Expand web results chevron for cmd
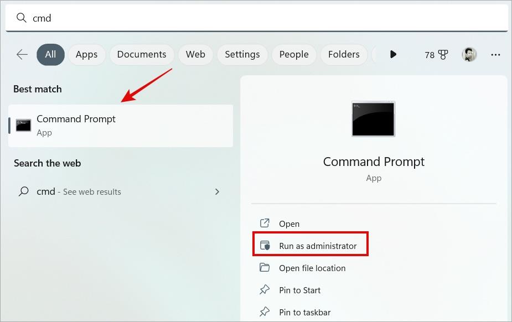 (217, 191)
